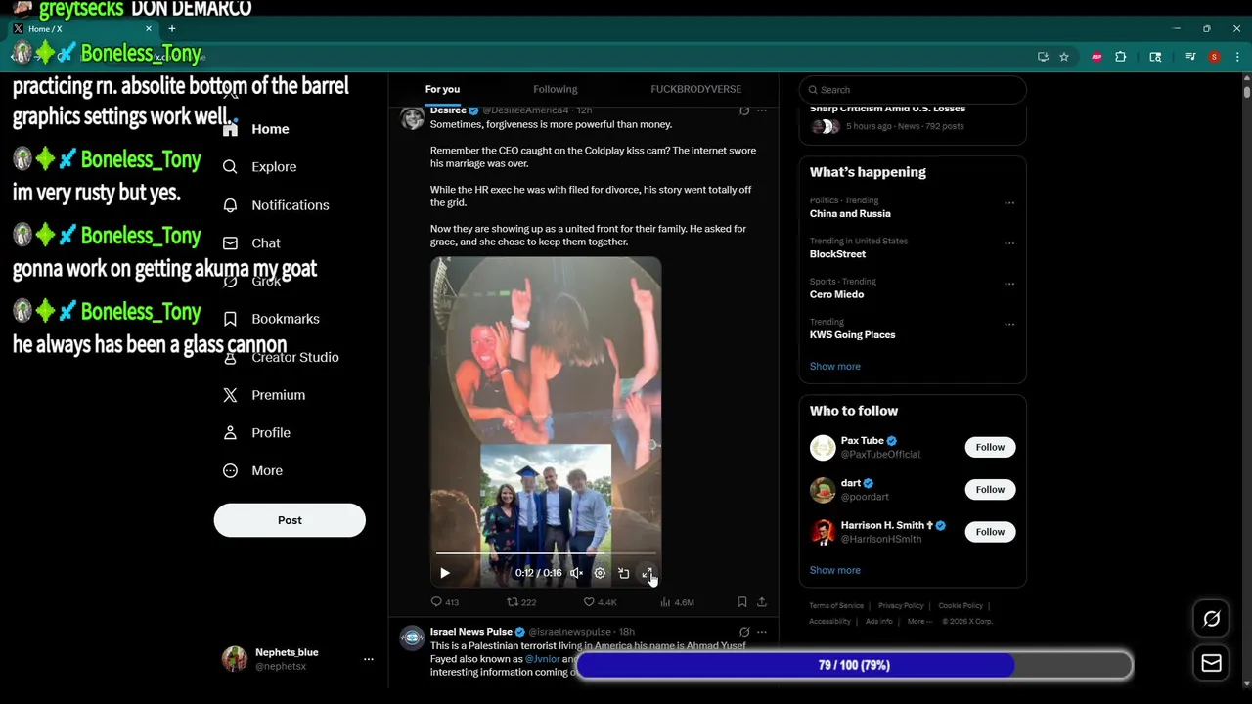Open Terms of Service link
The width and height of the screenshot is (1252, 704).
pos(836,606)
